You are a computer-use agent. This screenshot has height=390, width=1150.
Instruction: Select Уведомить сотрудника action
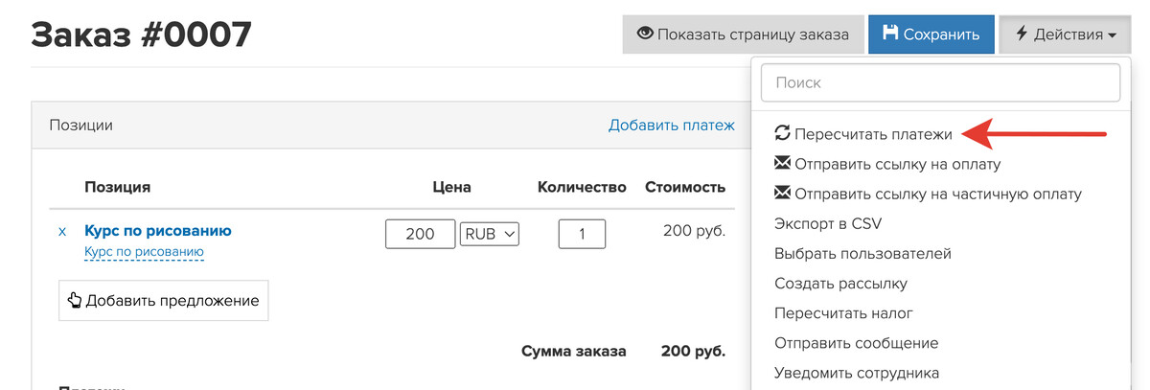[857, 373]
